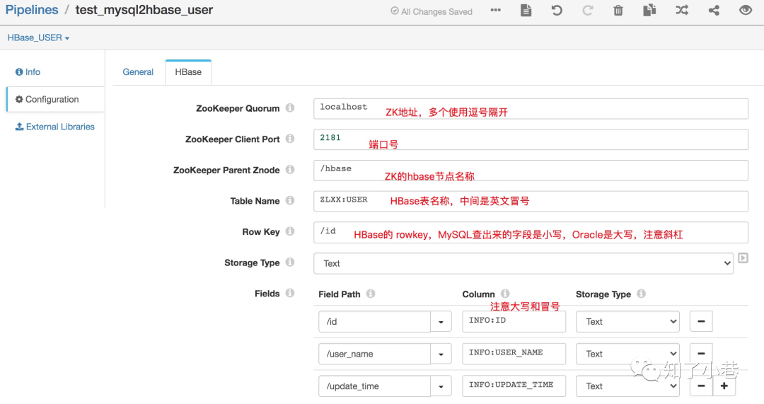Viewport: 764px width, 404px height.
Task: Select the HBase tab
Action: coord(188,72)
